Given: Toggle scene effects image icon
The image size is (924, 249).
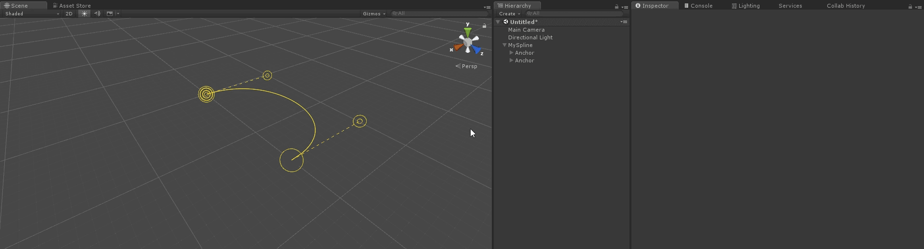Looking at the screenshot, I should click(x=110, y=14).
